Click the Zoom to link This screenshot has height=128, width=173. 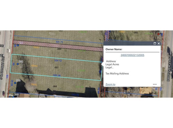(x=111, y=84)
